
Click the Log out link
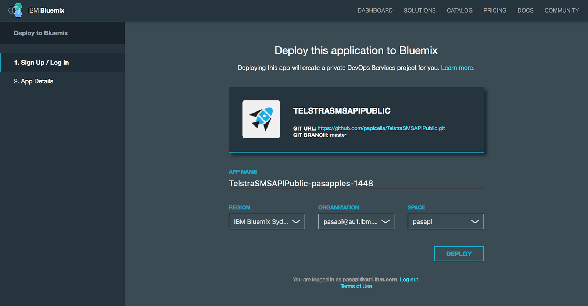pos(409,280)
